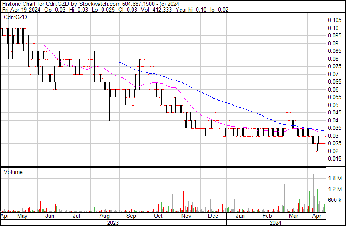Click the 'Oct' month label on axis
The width and height of the screenshot is (346, 226).
click(158, 216)
